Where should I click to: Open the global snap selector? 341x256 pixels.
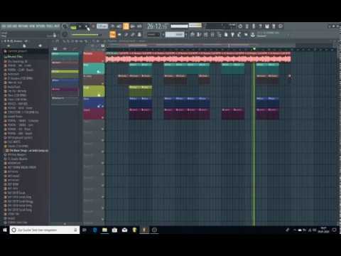tap(153, 35)
